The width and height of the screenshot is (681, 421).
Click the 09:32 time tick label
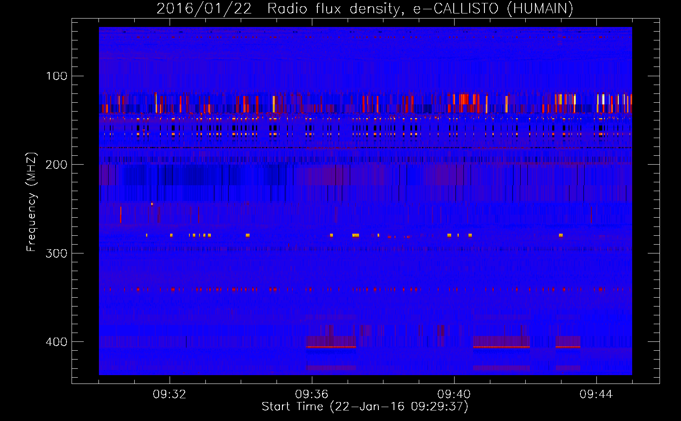pos(170,394)
